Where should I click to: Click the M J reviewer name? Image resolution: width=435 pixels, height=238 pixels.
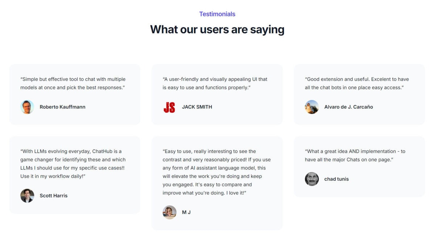(x=186, y=212)
